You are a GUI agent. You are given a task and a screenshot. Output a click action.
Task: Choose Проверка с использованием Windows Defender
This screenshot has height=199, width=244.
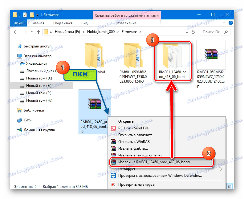pos(160,176)
